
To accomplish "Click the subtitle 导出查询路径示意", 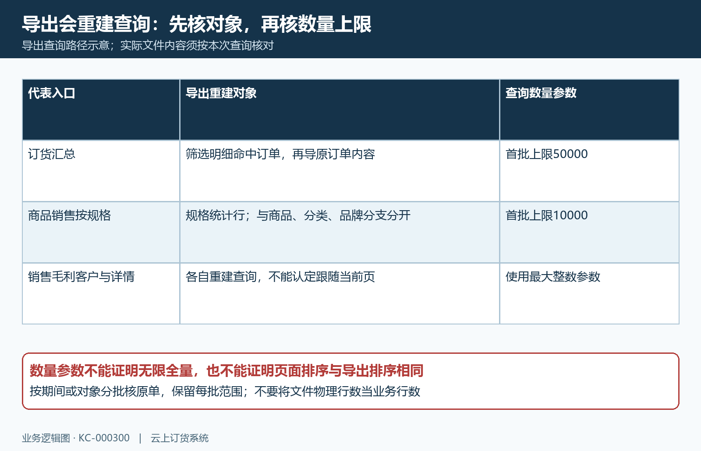I will 66,46.
